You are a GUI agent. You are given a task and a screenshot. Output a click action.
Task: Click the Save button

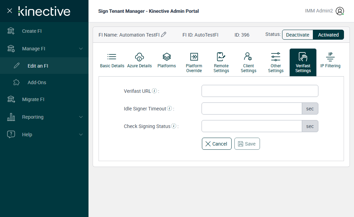(x=247, y=144)
